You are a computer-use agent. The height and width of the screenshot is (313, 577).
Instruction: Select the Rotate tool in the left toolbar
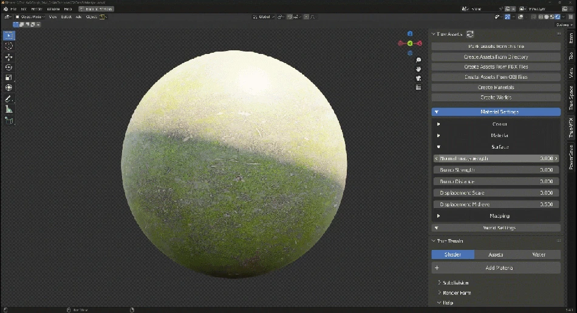click(9, 67)
